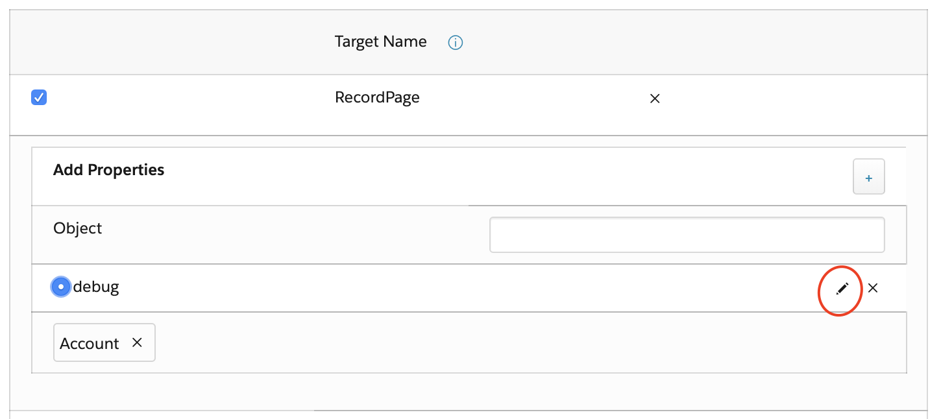Remove the RecordPage target with its X
Screen dimensions: 941x419
click(x=655, y=99)
